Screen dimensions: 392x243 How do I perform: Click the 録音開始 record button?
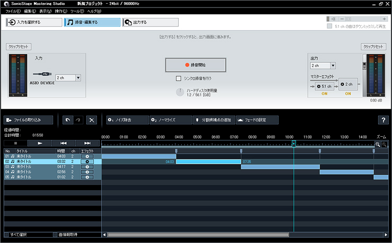(x=195, y=64)
